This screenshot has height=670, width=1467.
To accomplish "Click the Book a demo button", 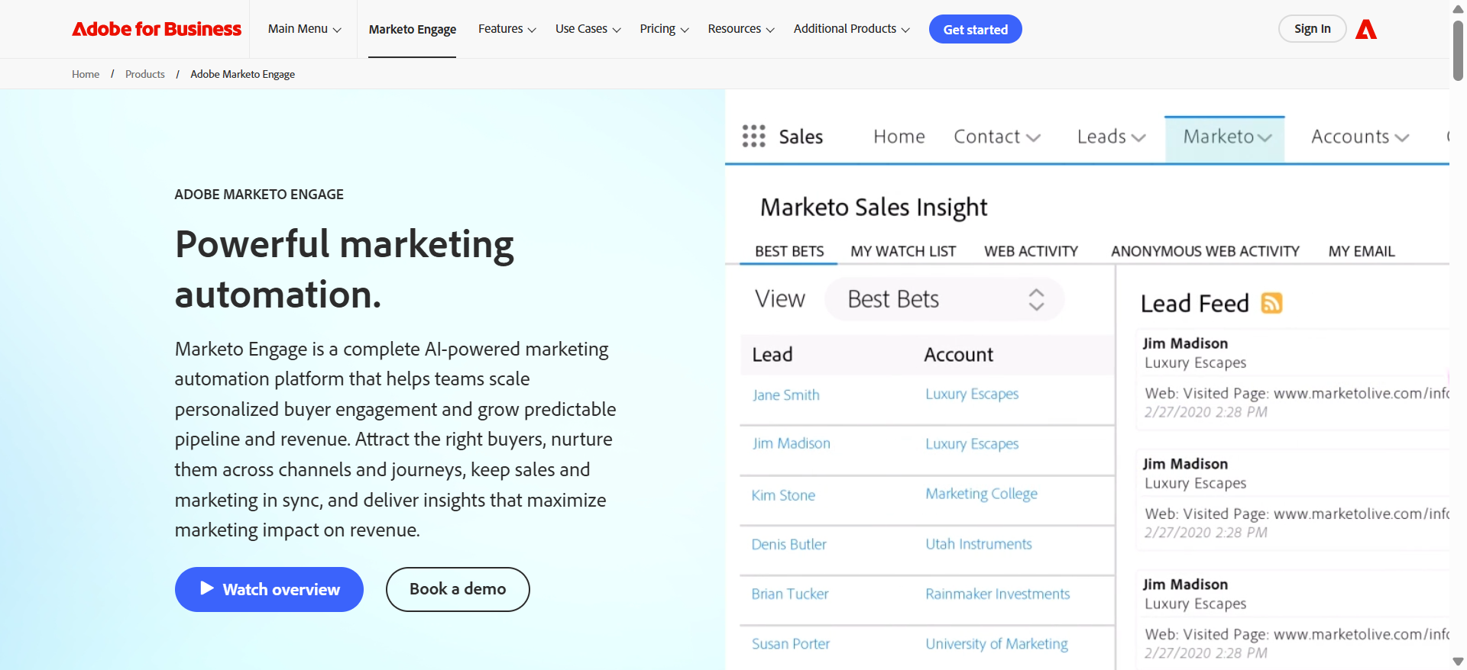I will pos(458,589).
